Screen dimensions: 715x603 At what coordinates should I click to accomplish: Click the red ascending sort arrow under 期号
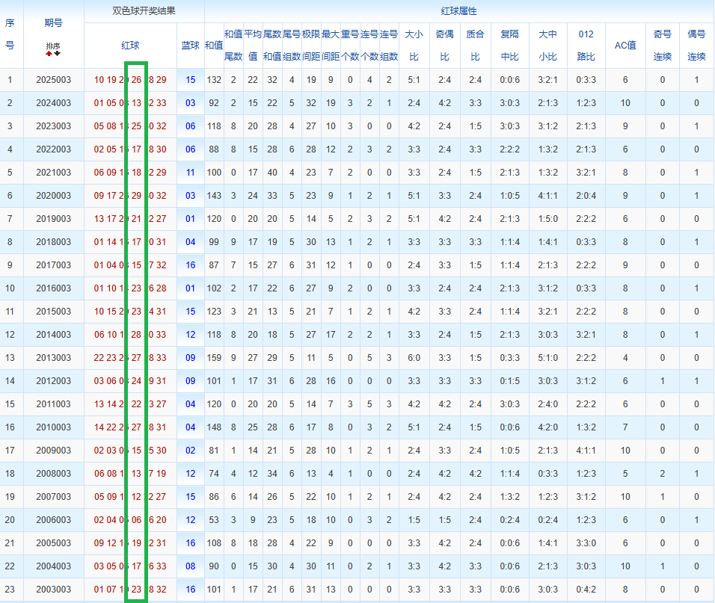click(49, 54)
